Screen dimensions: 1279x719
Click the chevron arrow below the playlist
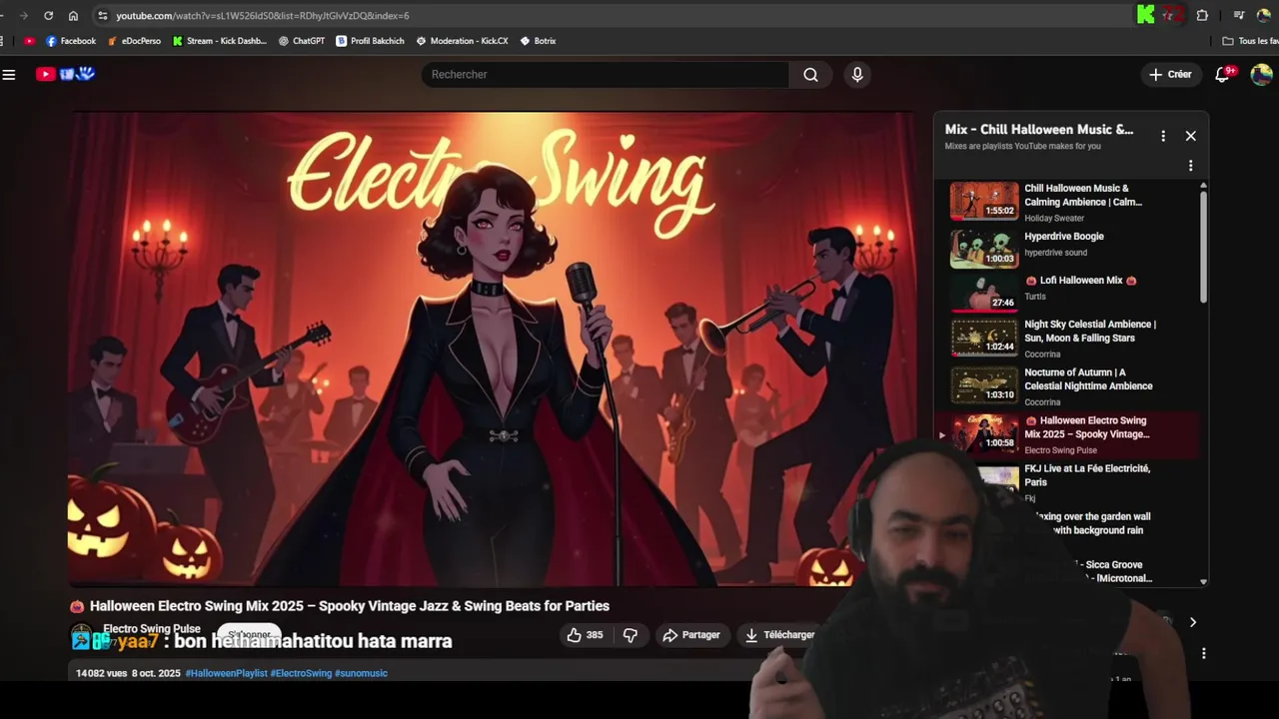coord(1192,622)
